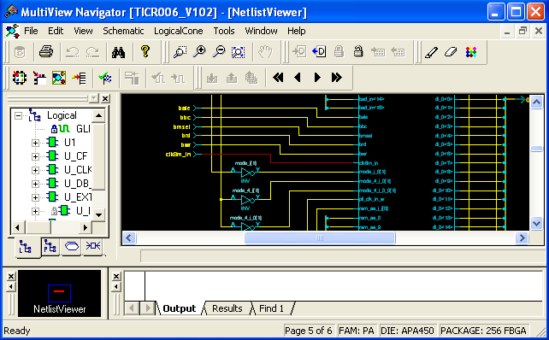Screen dimensions: 549x340
Task: Open the LogicalCone menu
Action: point(179,31)
